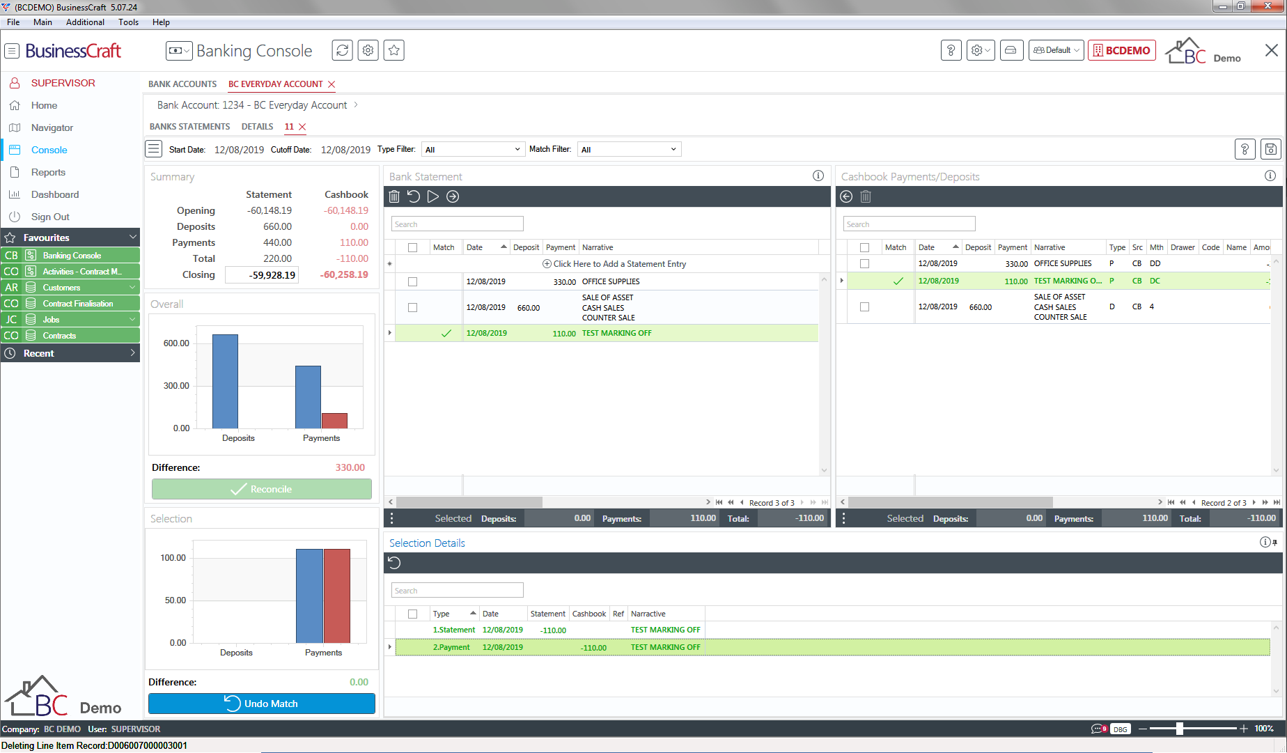The width and height of the screenshot is (1287, 753).
Task: Click the save disk icon on the filter row
Action: [1271, 149]
